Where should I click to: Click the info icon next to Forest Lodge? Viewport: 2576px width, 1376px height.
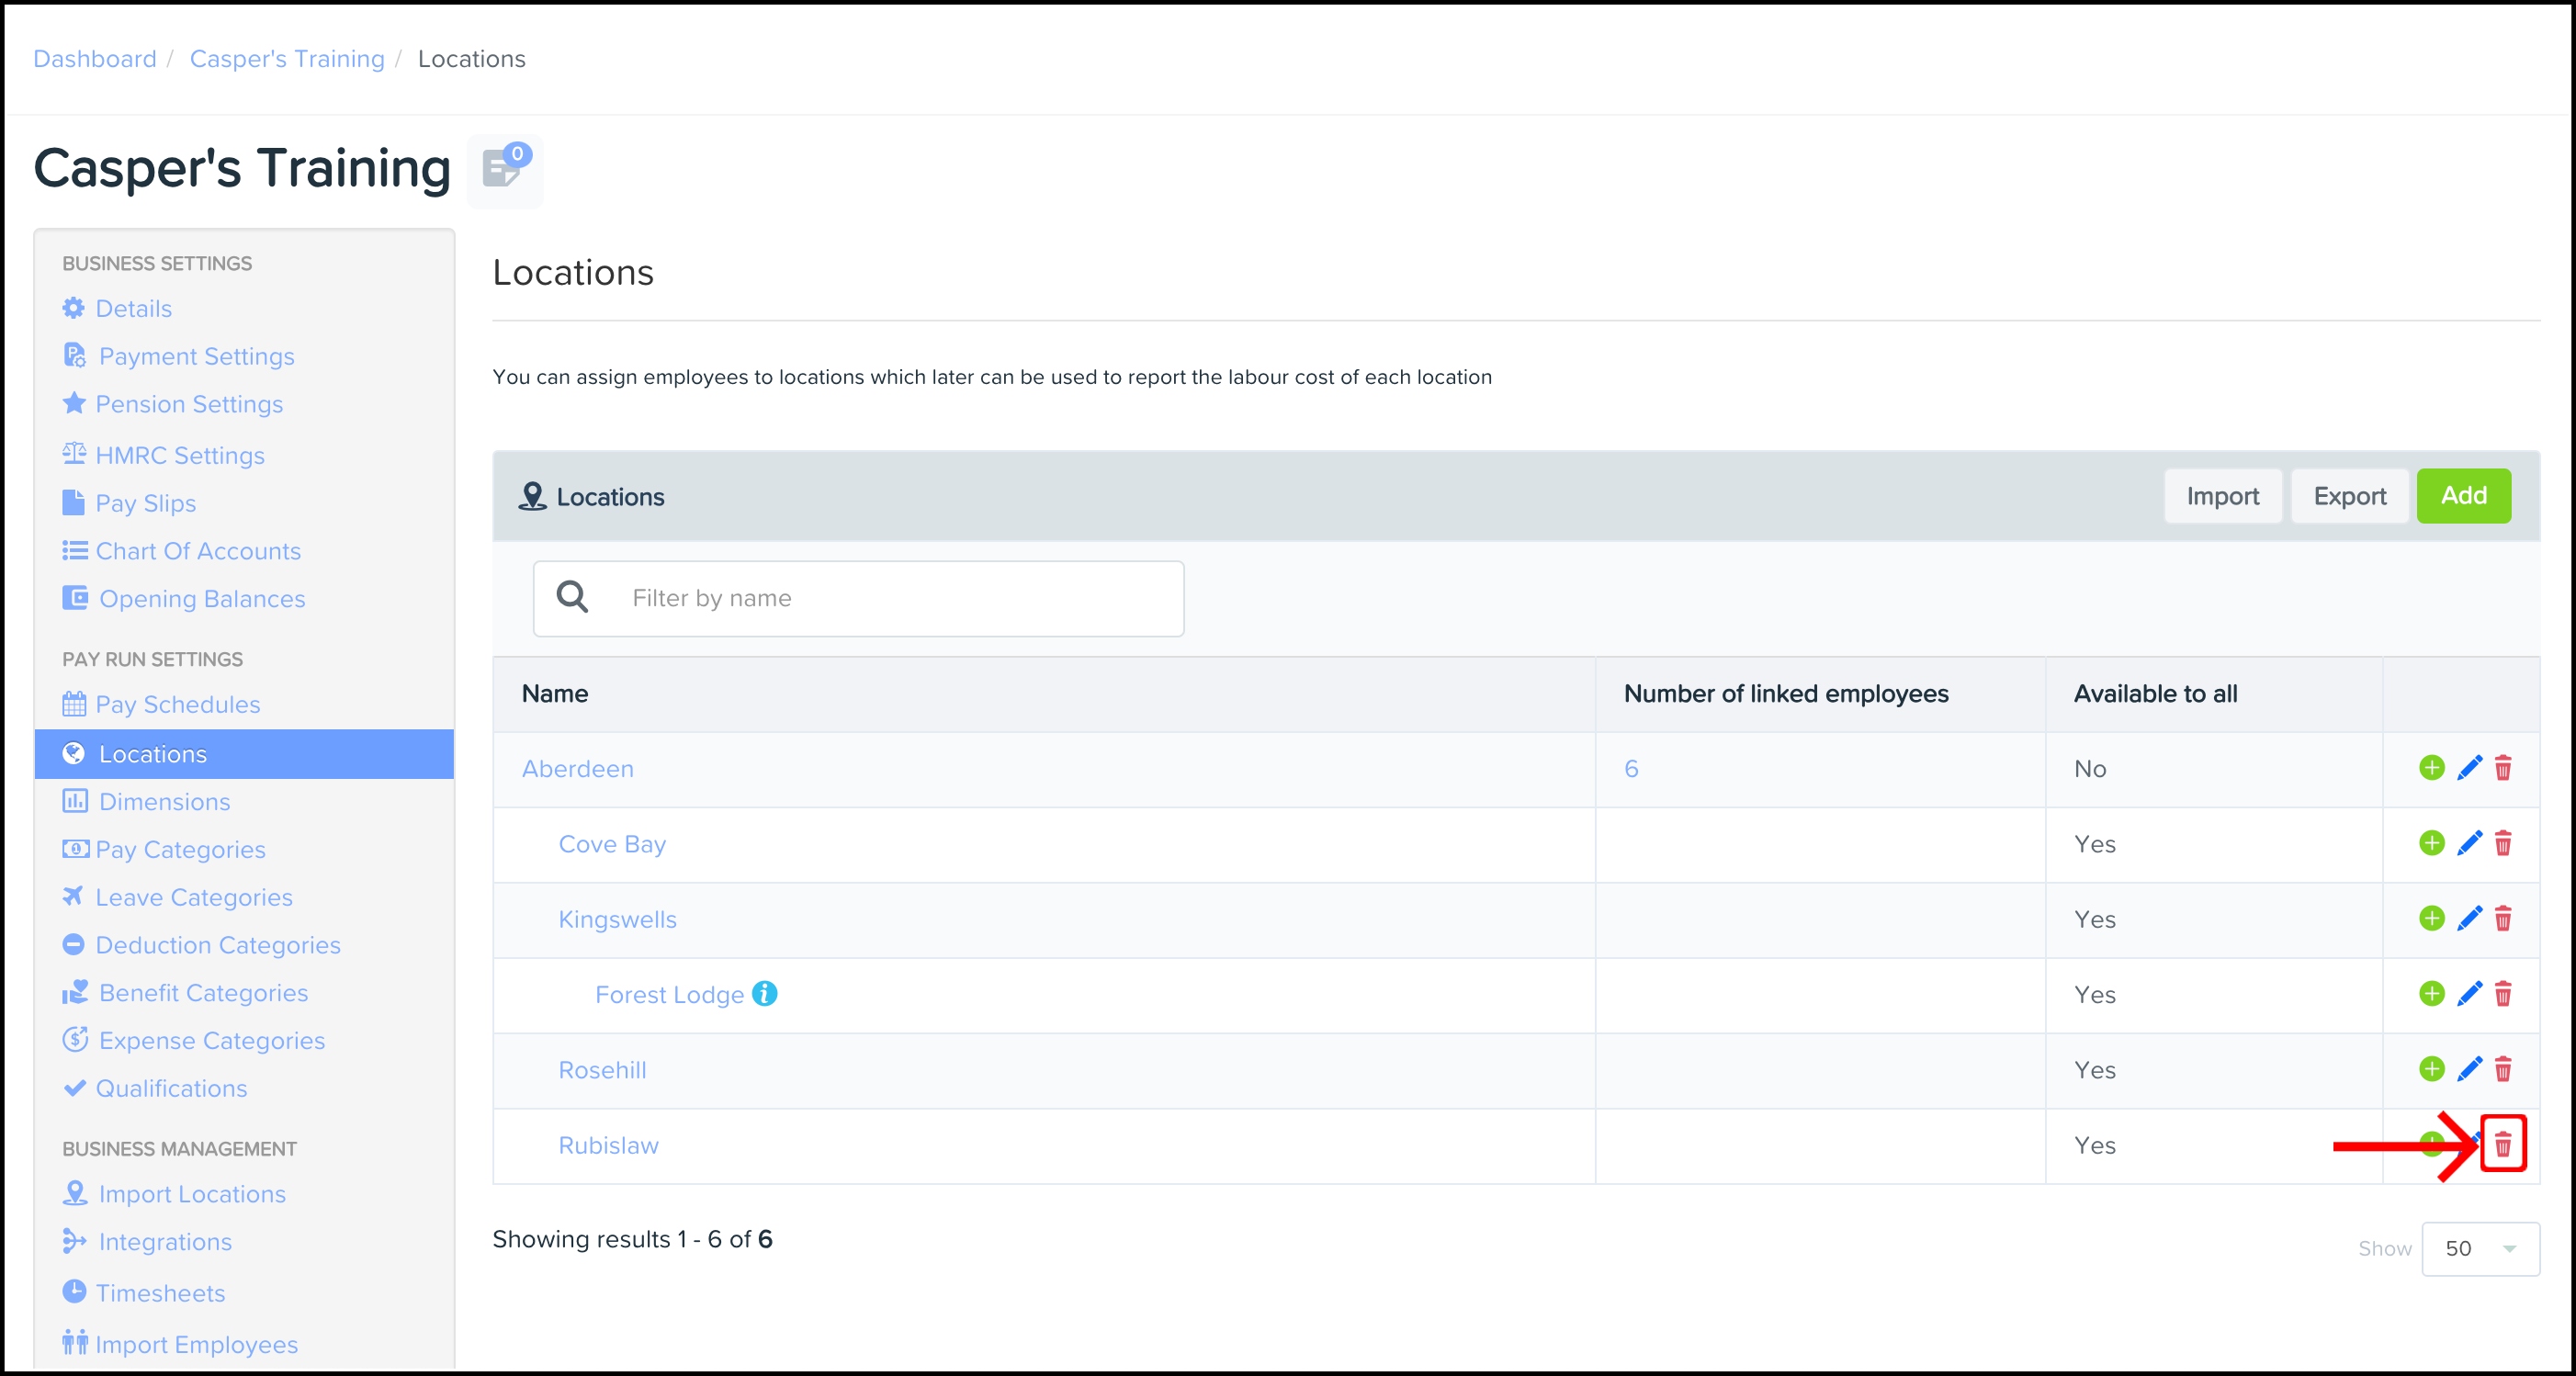(x=764, y=993)
